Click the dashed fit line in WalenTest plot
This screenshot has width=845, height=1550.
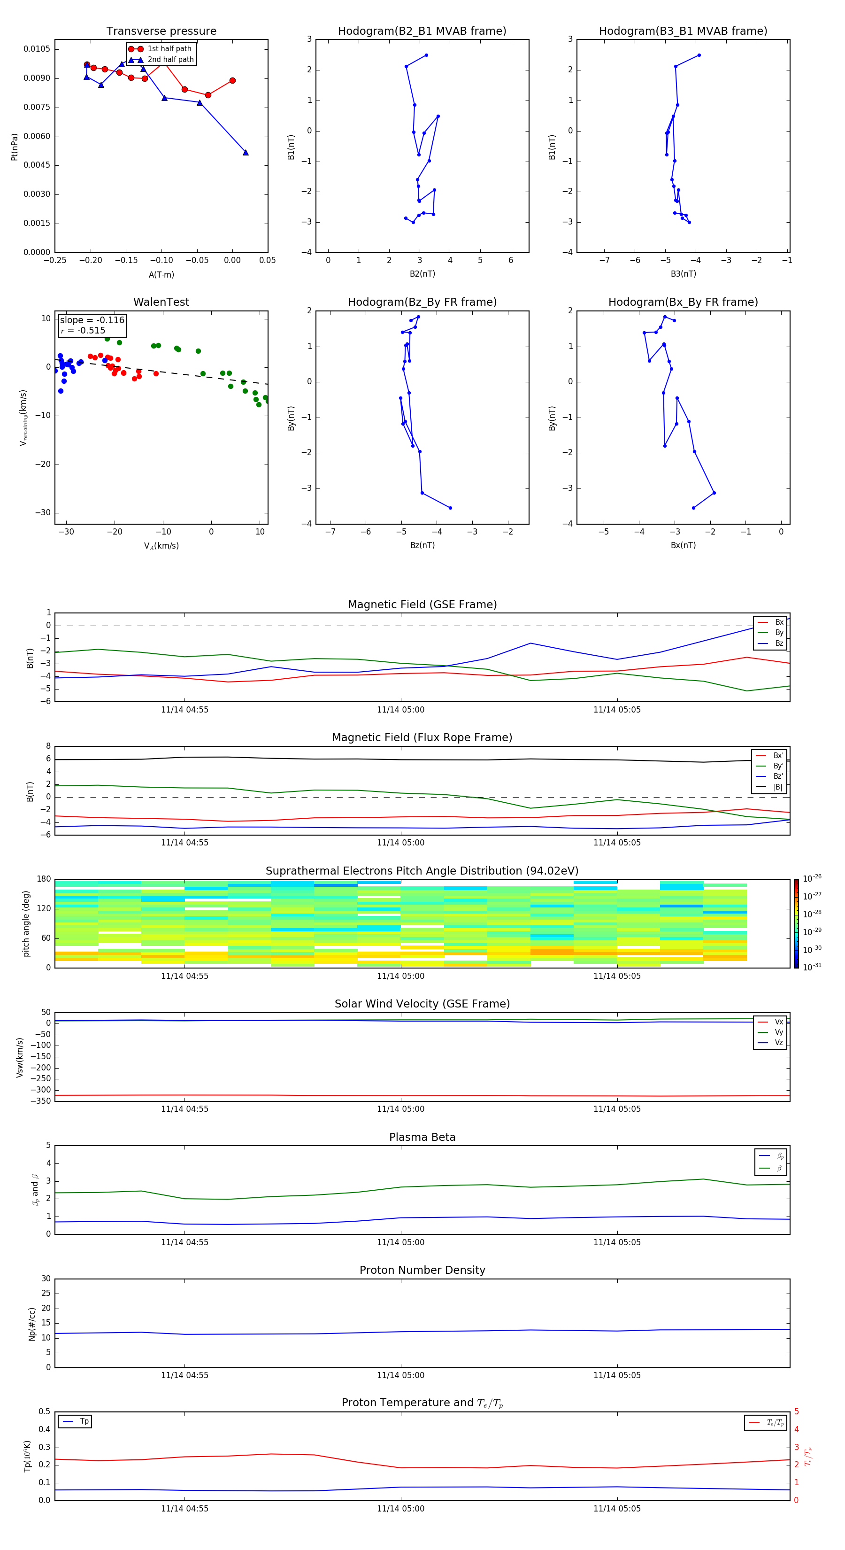click(161, 371)
